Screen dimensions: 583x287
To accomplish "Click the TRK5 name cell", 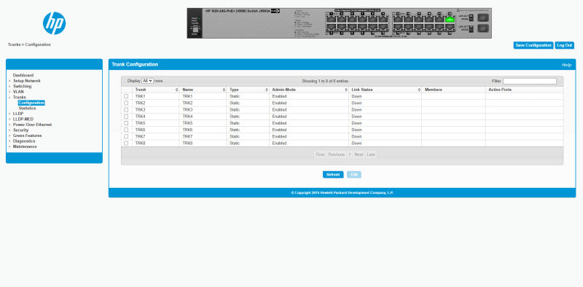I will tap(203, 123).
